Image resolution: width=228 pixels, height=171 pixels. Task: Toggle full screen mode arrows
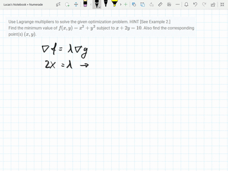click(222, 4)
